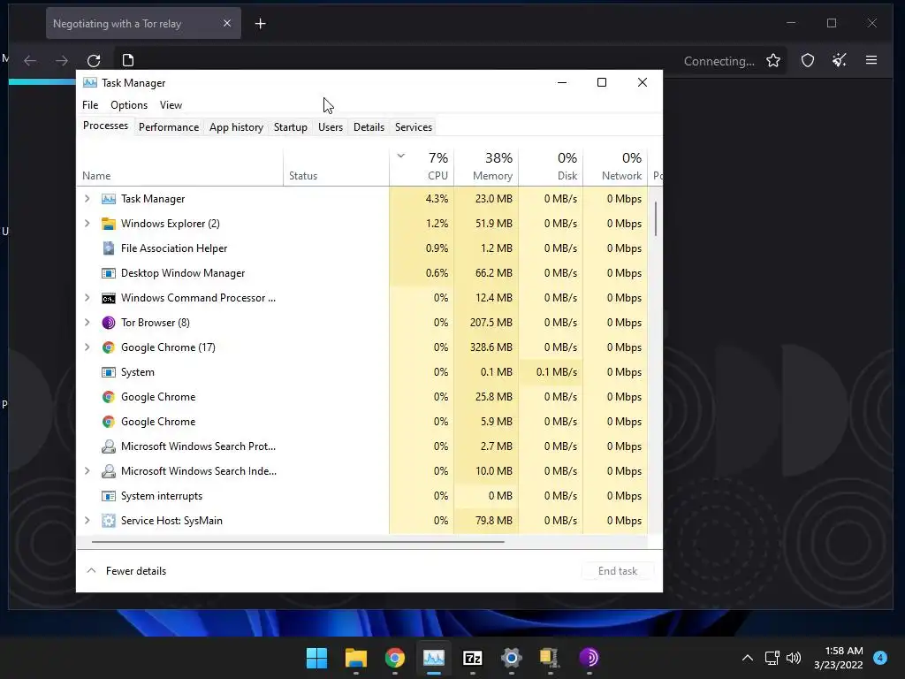Collapse view with Fewer details
Viewport: 905px width, 679px height.
coord(126,571)
